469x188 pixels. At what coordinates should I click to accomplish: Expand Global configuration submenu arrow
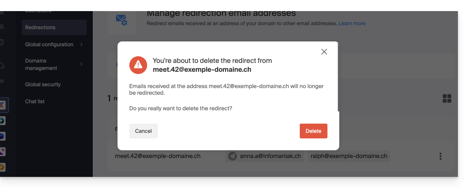(x=81, y=44)
